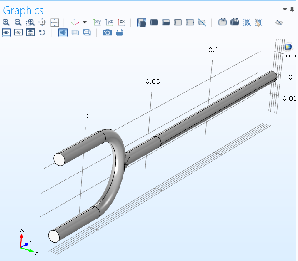Viewport: 298px width, 261px height.
Task: Pin the Graphics window with the pushpin
Action: tap(292, 9)
